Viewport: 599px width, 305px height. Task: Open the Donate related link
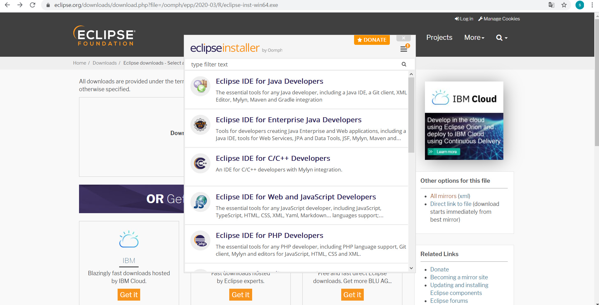[x=439, y=269]
